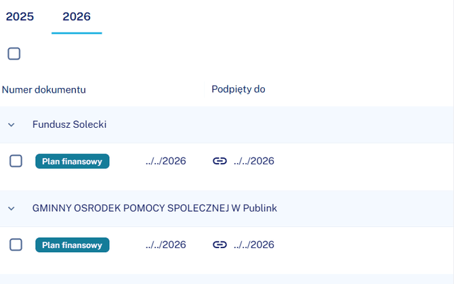The height and width of the screenshot is (284, 454).
Task: Click document number ../../2026 in Fundusz Solecki row
Action: click(x=166, y=161)
